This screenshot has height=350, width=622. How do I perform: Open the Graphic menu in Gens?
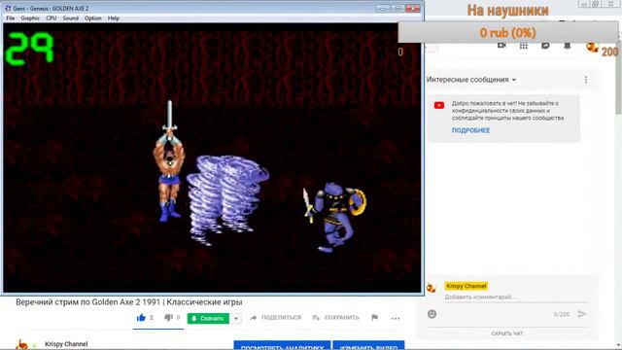(x=30, y=18)
